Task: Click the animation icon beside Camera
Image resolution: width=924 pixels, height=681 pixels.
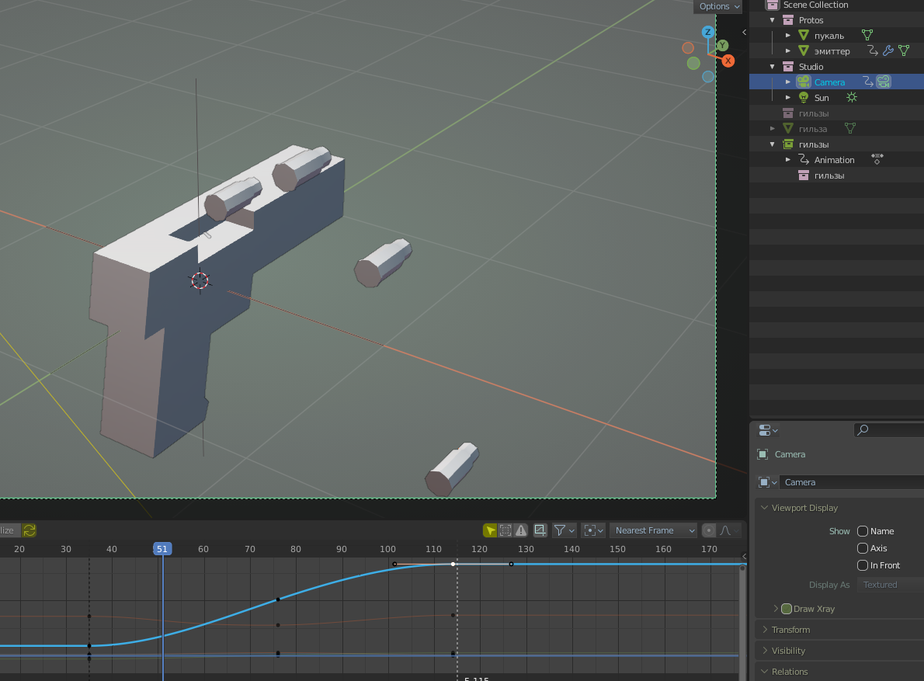Action: click(x=867, y=82)
